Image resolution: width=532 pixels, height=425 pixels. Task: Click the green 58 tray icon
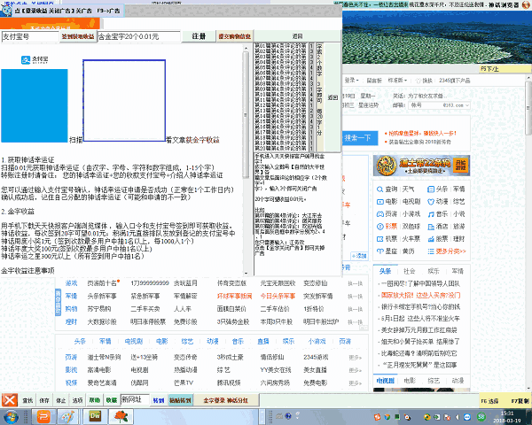click(x=481, y=416)
